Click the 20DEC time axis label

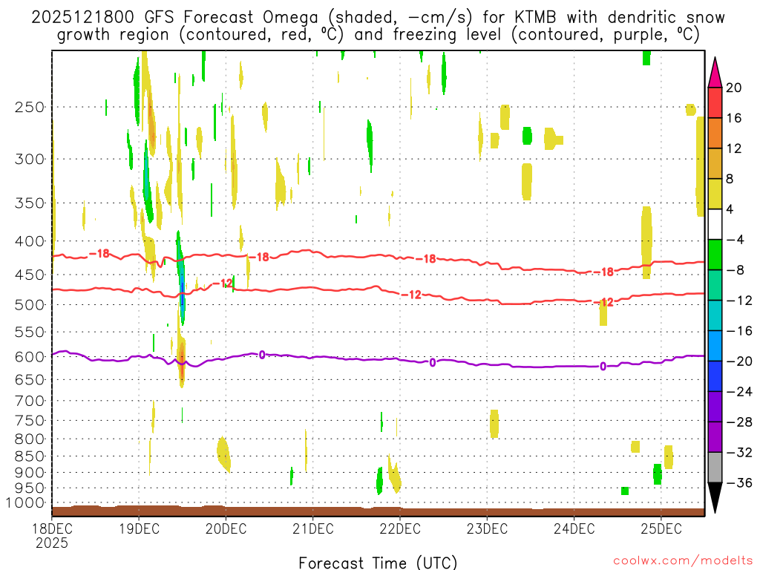point(226,528)
